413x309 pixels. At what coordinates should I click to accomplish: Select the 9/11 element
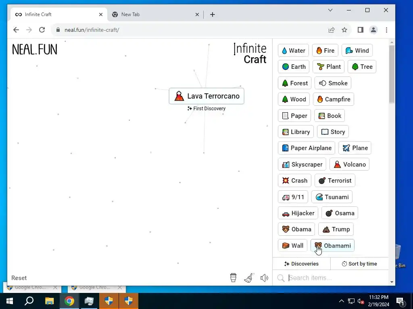coord(293,197)
